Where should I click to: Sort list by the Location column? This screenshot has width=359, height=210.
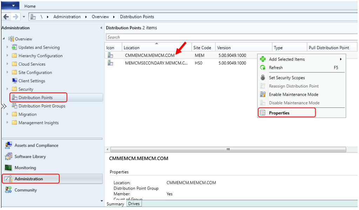point(157,47)
